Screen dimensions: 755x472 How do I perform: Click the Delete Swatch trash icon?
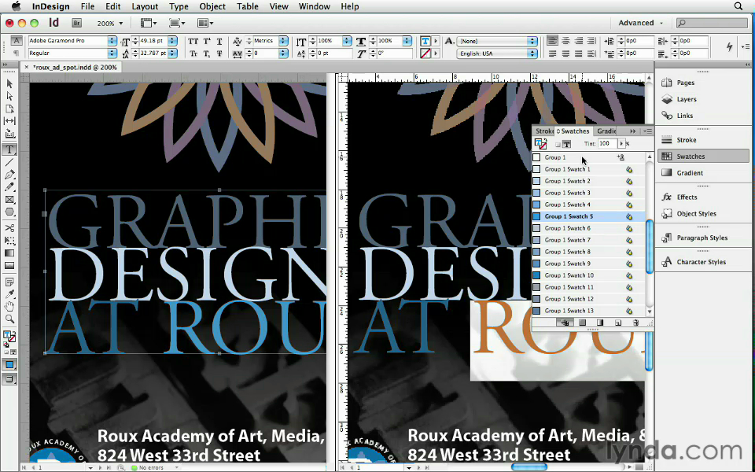(635, 323)
